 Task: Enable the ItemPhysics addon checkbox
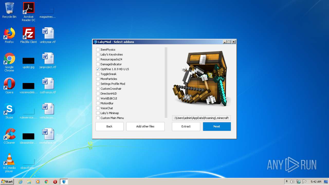point(98,50)
